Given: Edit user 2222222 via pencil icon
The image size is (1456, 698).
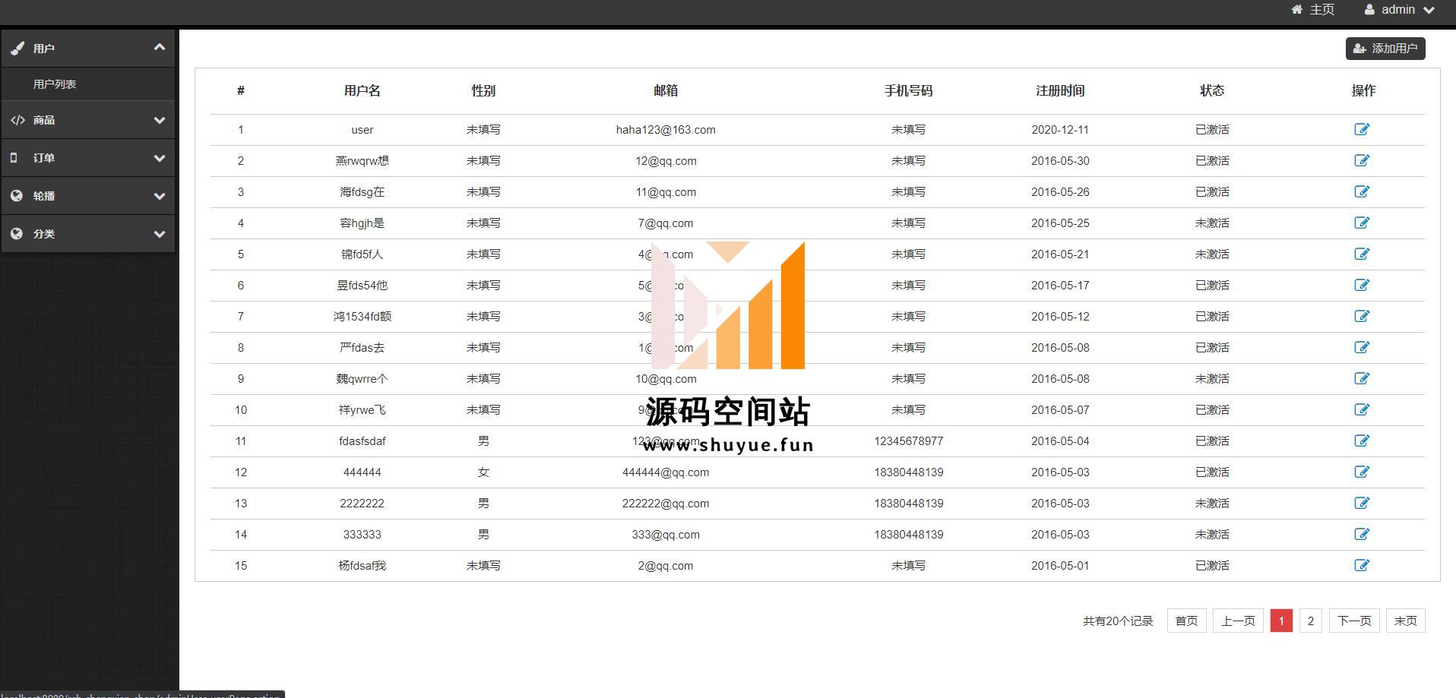Looking at the screenshot, I should coord(1362,504).
